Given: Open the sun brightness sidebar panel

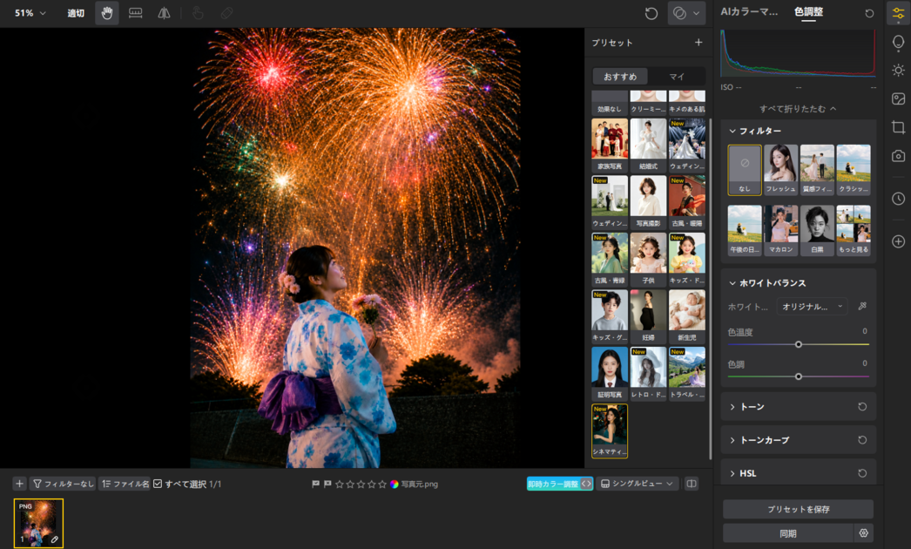Looking at the screenshot, I should (898, 71).
